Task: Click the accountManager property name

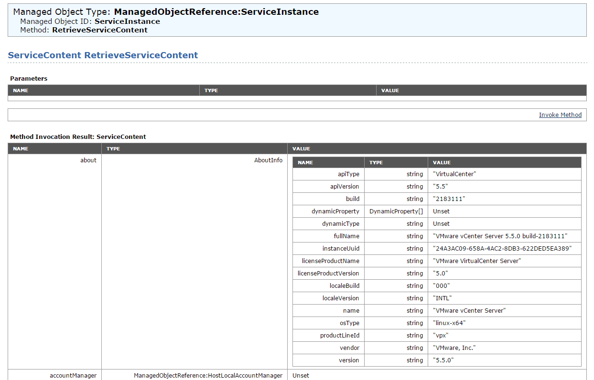Action: [73, 376]
